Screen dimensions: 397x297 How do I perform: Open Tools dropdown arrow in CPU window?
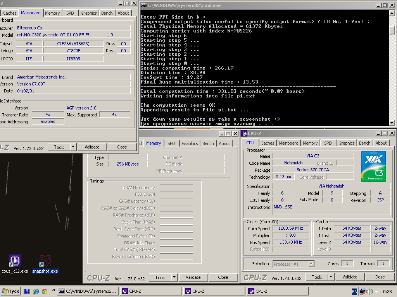point(331,277)
